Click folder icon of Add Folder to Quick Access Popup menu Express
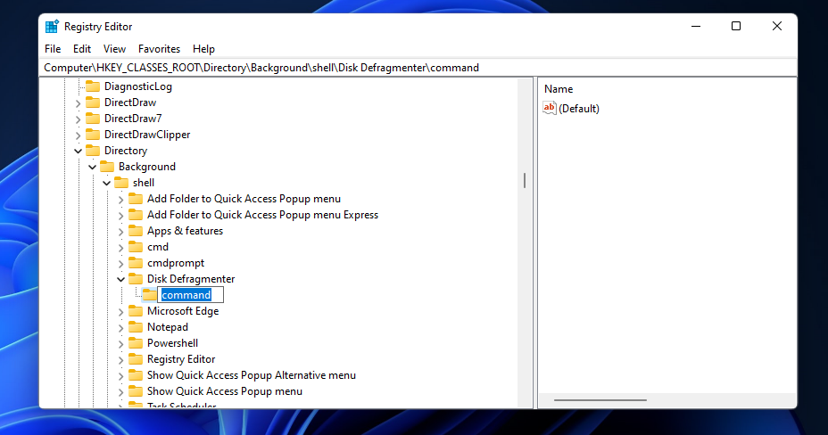This screenshot has width=828, height=435. (x=136, y=215)
